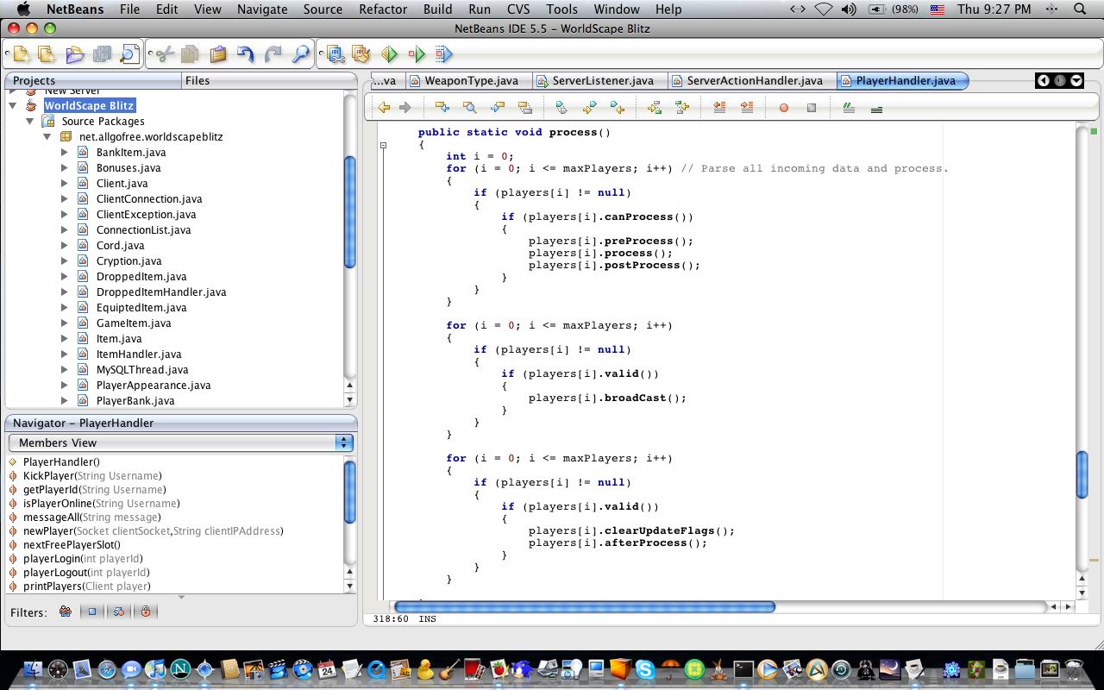The height and width of the screenshot is (690, 1104).
Task: Click the Save All disks icon
Action: click(102, 54)
